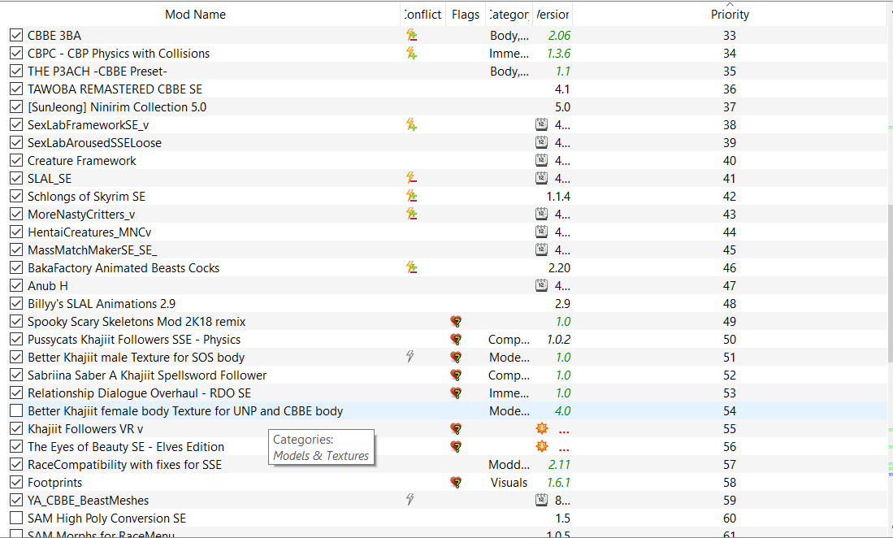Sort list by Mod Name column header
Image resolution: width=893 pixels, height=538 pixels.
click(x=195, y=15)
